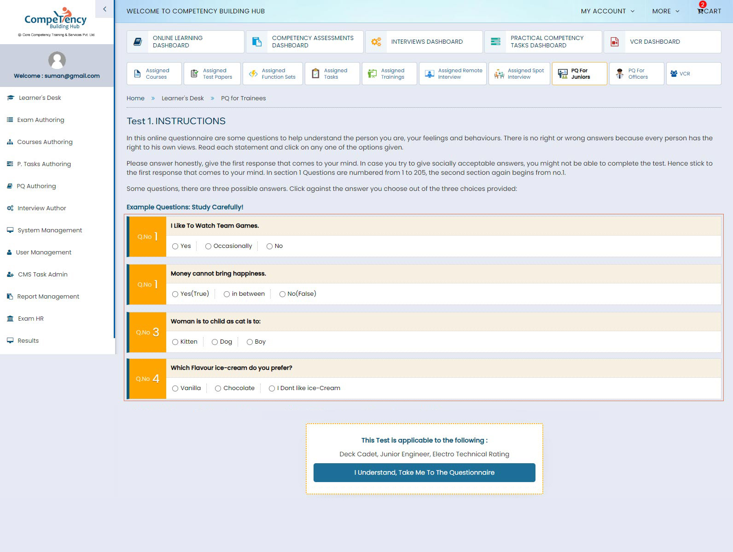Click the Competency Assessments Dashboard icon
733x552 pixels.
pyautogui.click(x=257, y=42)
